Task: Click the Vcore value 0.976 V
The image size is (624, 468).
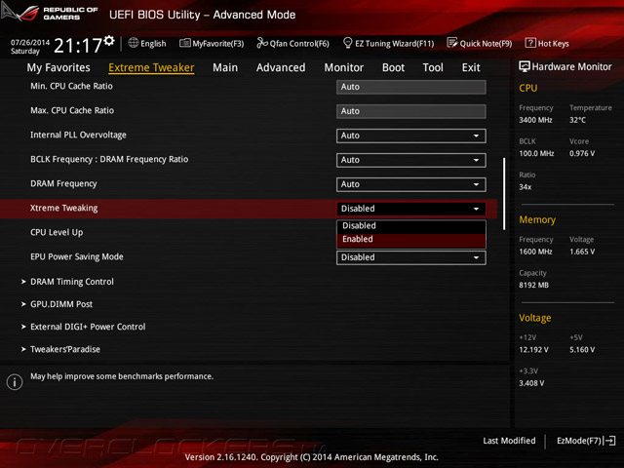Action: point(582,153)
